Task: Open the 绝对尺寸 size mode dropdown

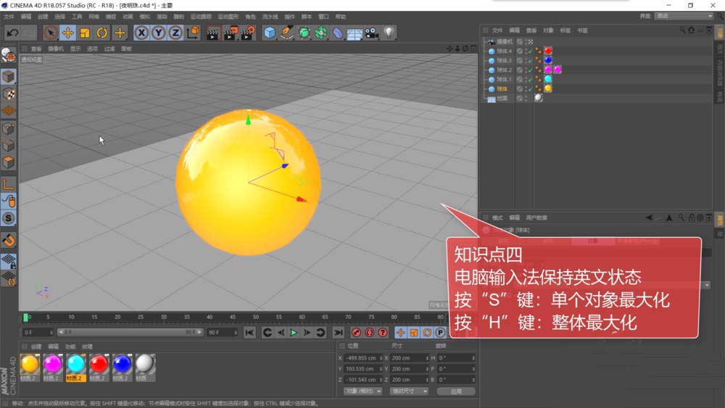Action: [x=409, y=391]
